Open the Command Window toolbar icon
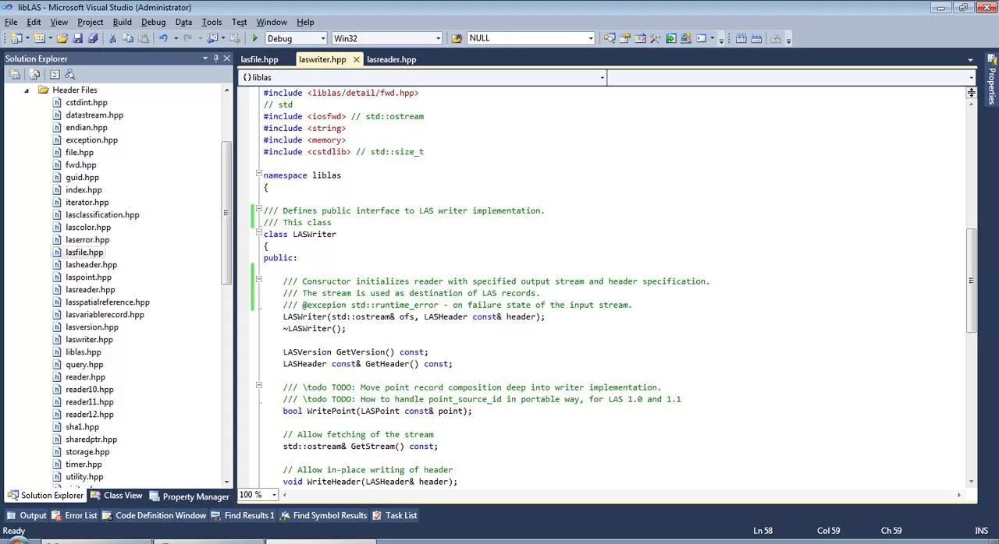Image resolution: width=999 pixels, height=544 pixels. pyautogui.click(x=701, y=38)
